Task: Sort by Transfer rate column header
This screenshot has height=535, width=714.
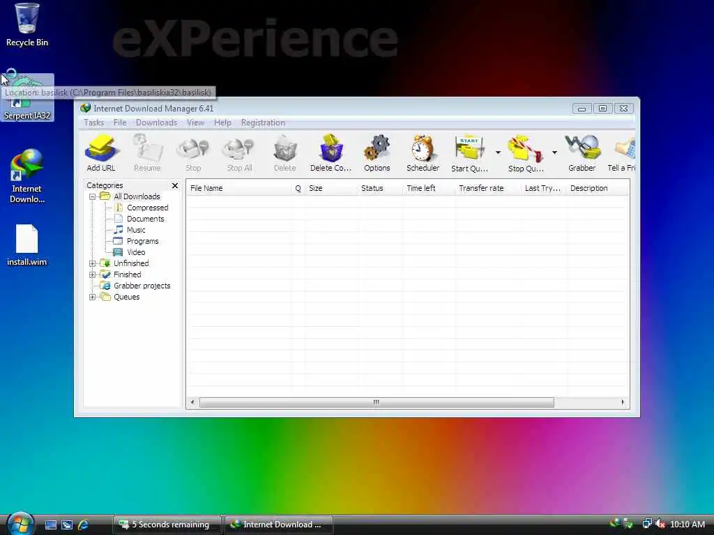Action: click(x=488, y=188)
